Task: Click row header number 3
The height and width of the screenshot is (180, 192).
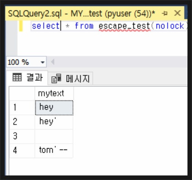Action: point(22,136)
